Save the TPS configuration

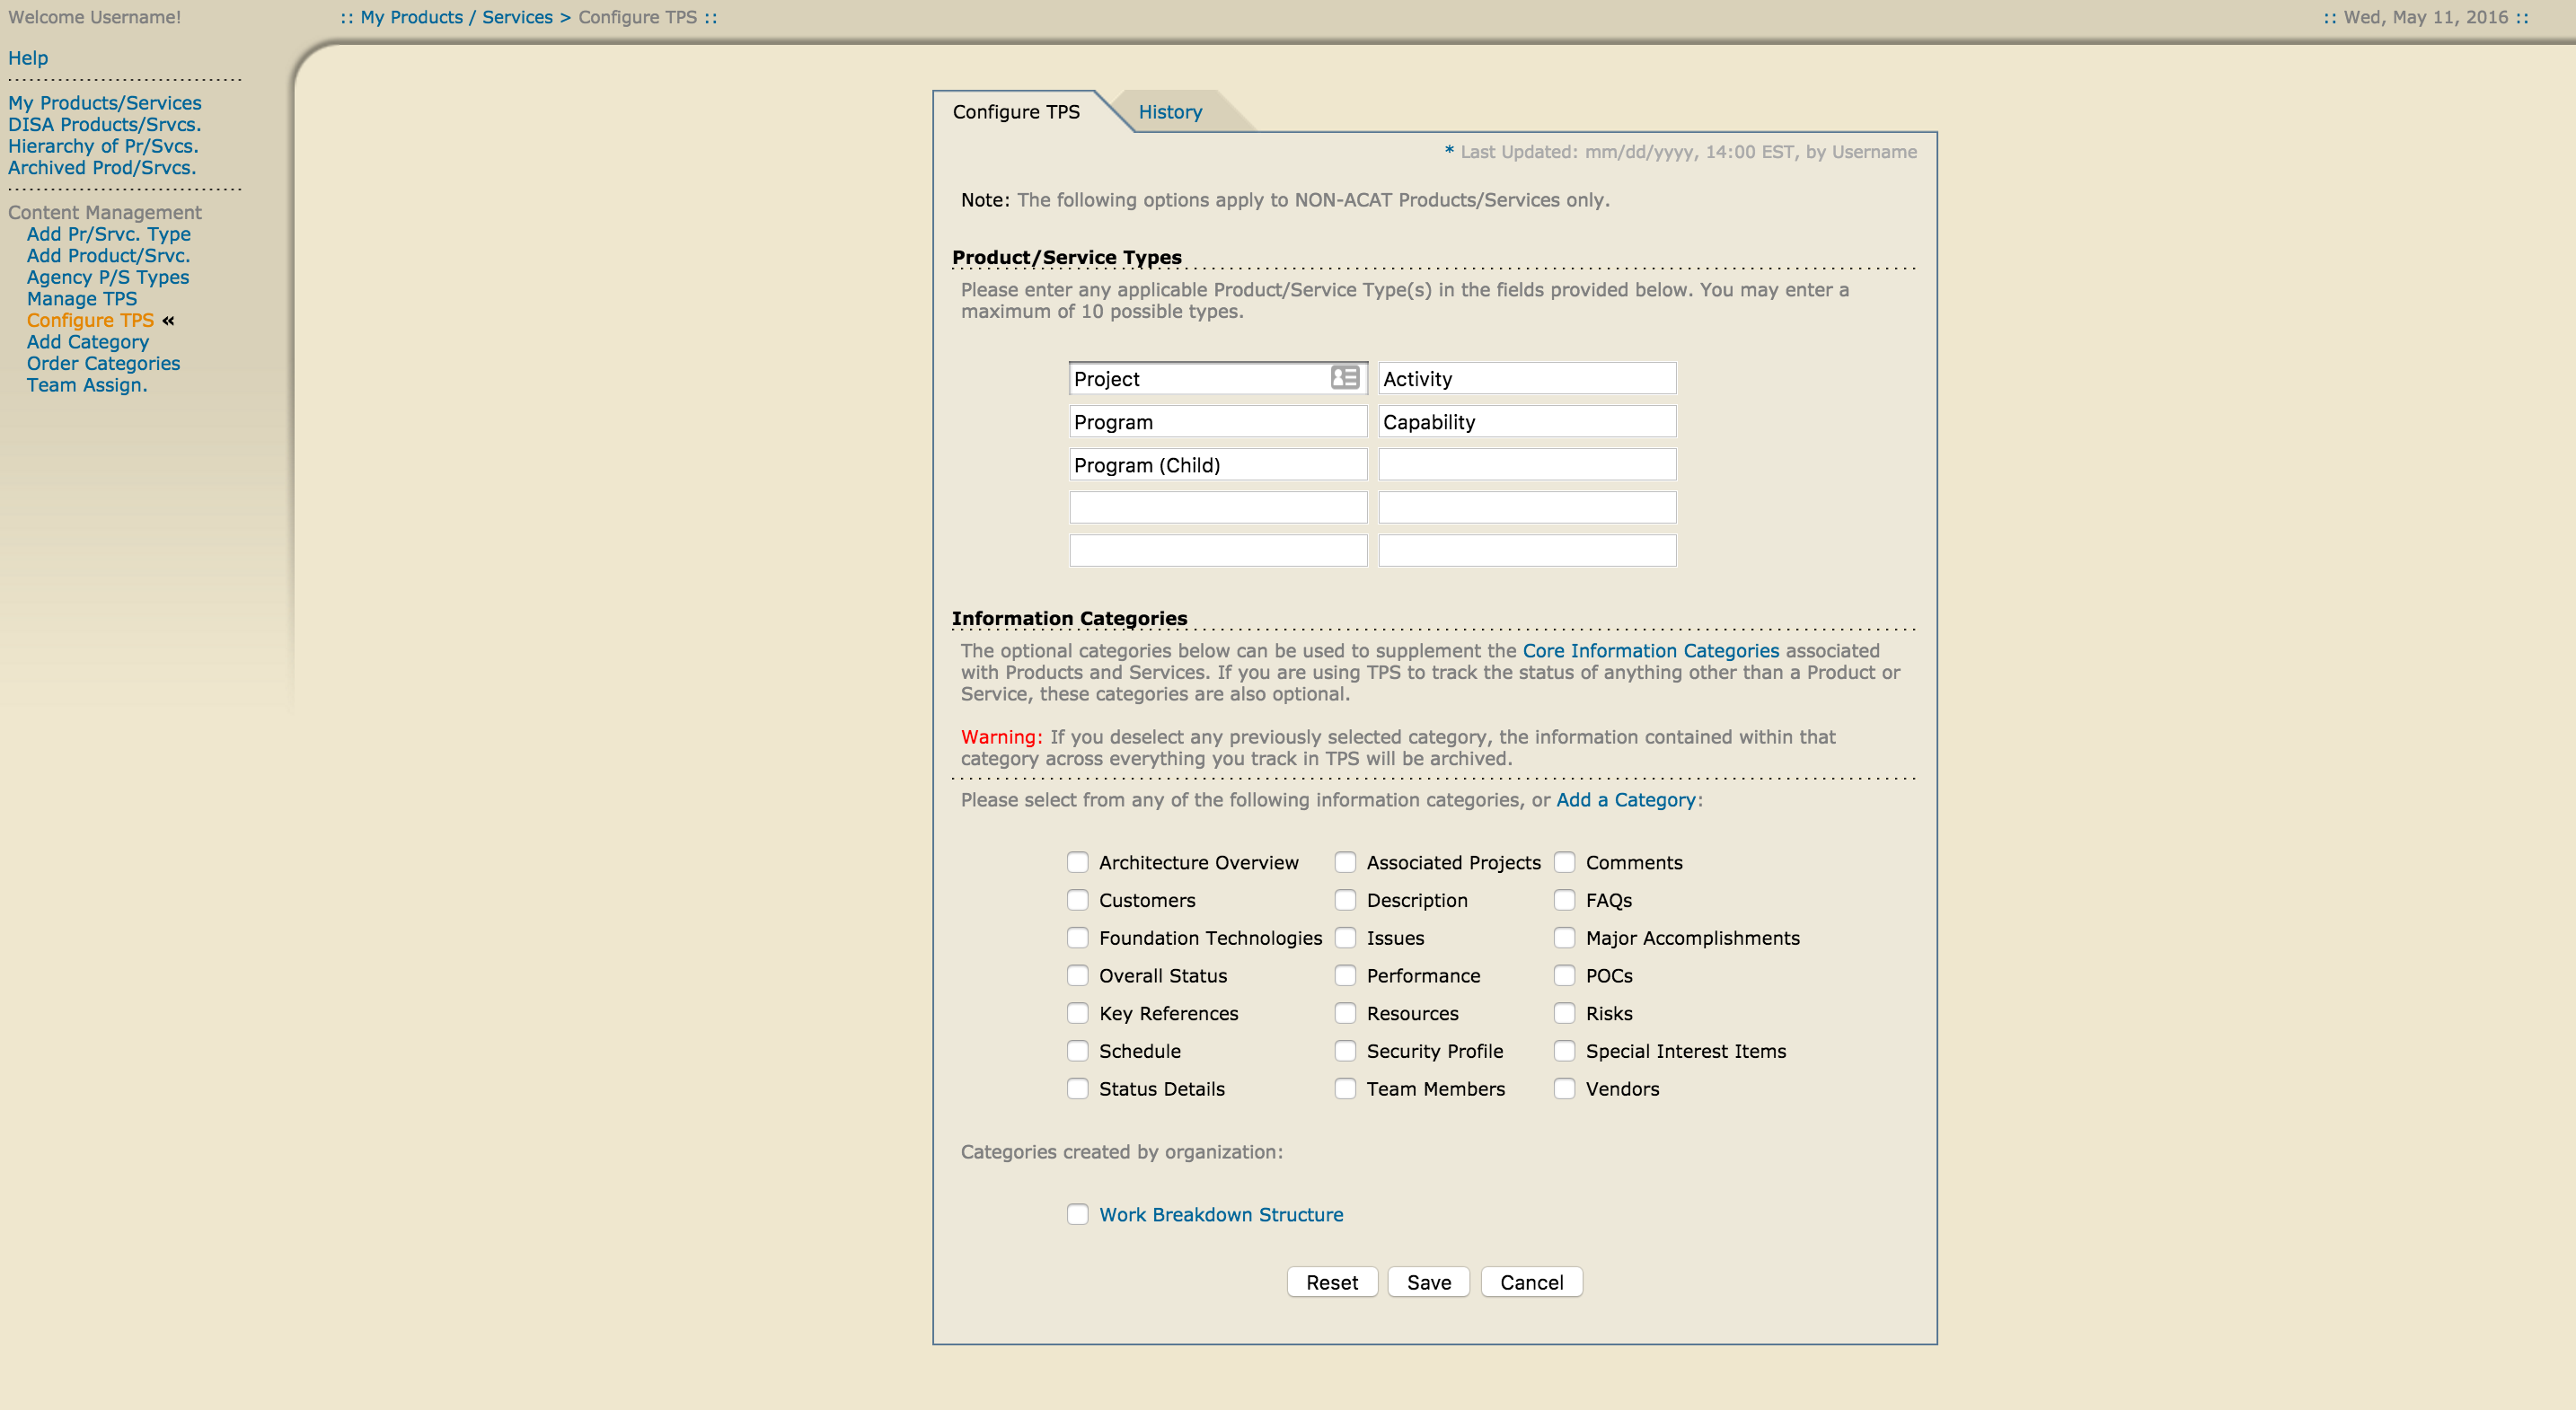[x=1428, y=1282]
